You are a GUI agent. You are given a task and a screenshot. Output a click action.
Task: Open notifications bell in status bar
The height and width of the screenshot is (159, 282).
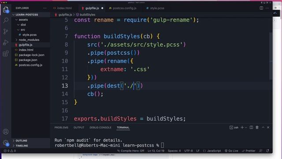267,151
